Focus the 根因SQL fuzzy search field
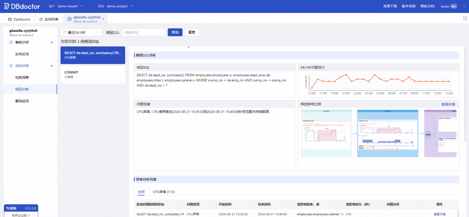Image resolution: width=469 pixels, height=217 pixels. pos(144,32)
